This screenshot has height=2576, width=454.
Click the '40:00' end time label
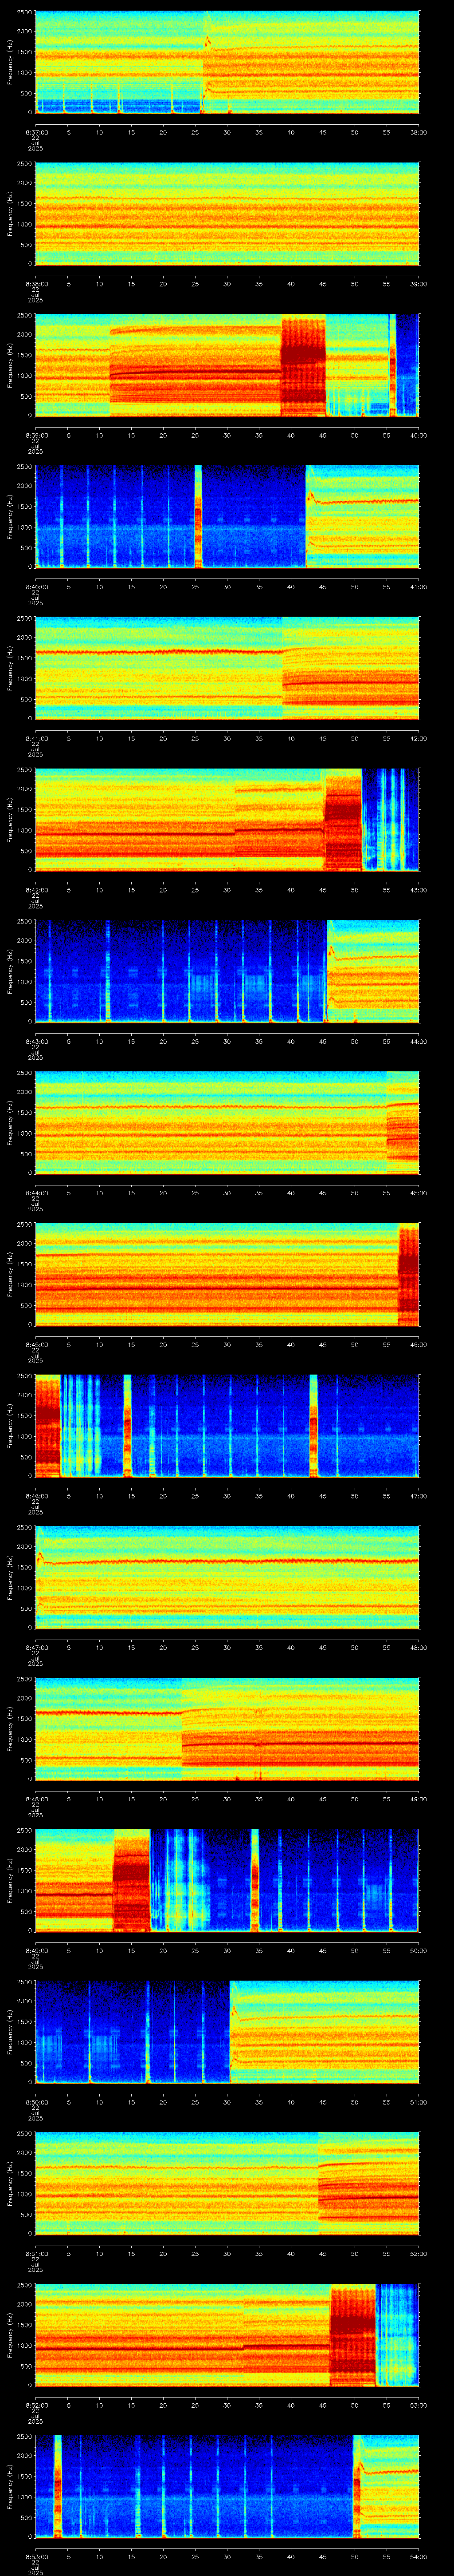tap(418, 435)
